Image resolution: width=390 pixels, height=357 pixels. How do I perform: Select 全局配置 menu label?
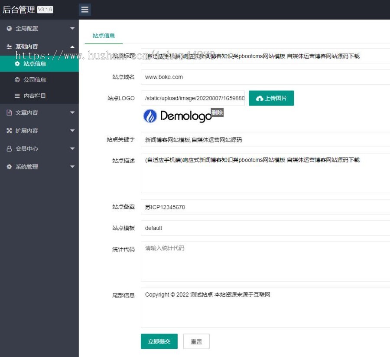coord(27,28)
